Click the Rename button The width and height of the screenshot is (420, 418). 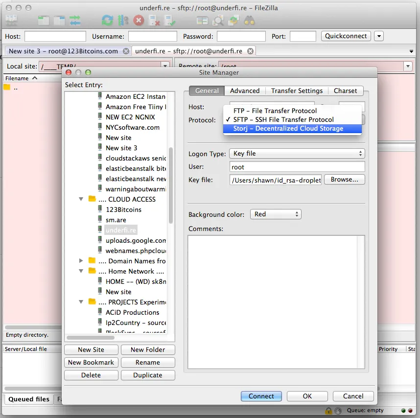(x=148, y=362)
